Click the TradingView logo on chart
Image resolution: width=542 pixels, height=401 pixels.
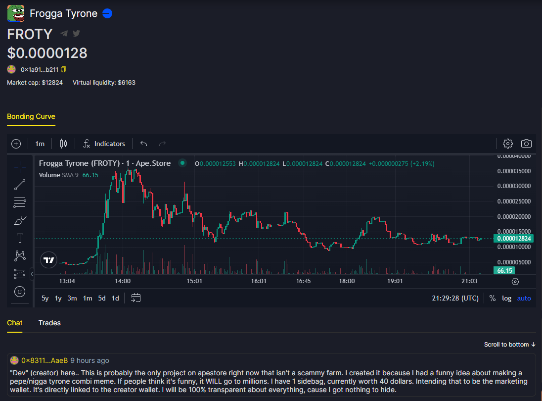tap(49, 260)
